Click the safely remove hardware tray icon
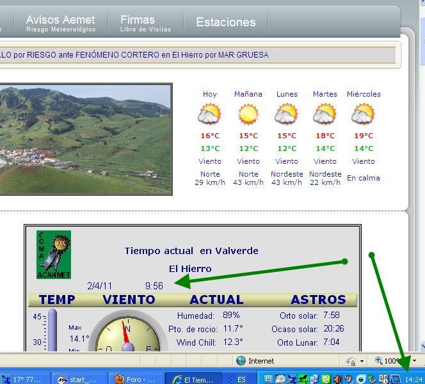 pyautogui.click(x=373, y=379)
